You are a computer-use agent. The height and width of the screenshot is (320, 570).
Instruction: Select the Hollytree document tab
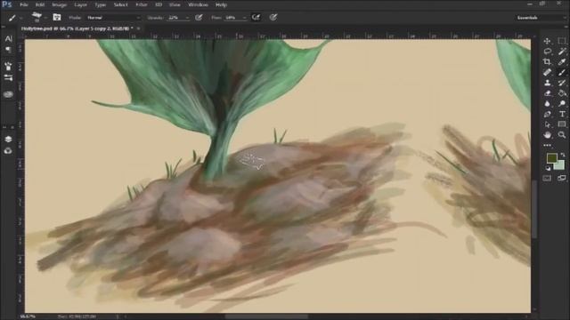pyautogui.click(x=77, y=28)
